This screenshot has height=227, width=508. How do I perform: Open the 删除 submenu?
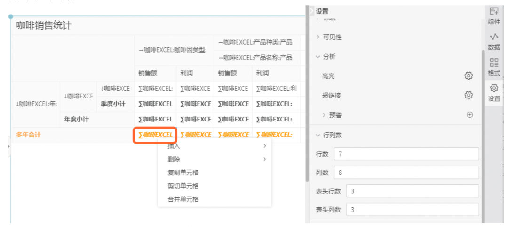pos(214,159)
